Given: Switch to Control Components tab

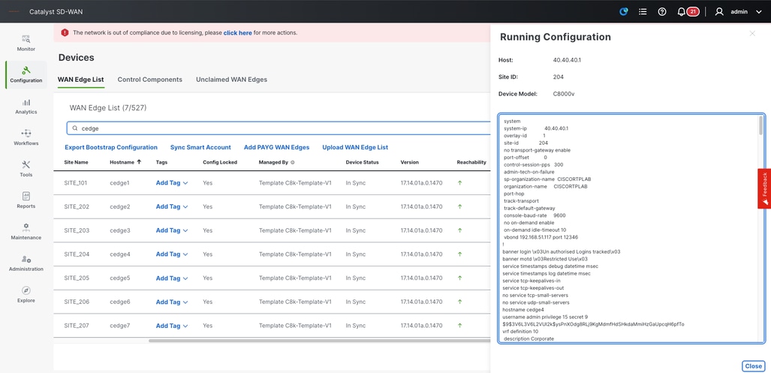Looking at the screenshot, I should 149,80.
